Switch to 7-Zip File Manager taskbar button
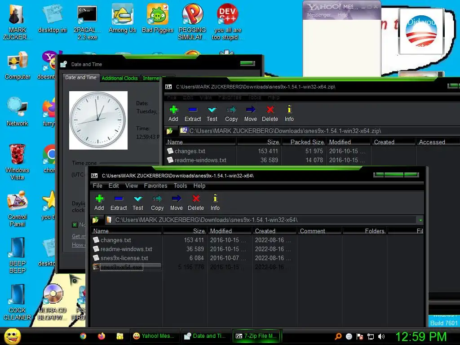Screen dimensions: 460x345 pyautogui.click(x=257, y=336)
